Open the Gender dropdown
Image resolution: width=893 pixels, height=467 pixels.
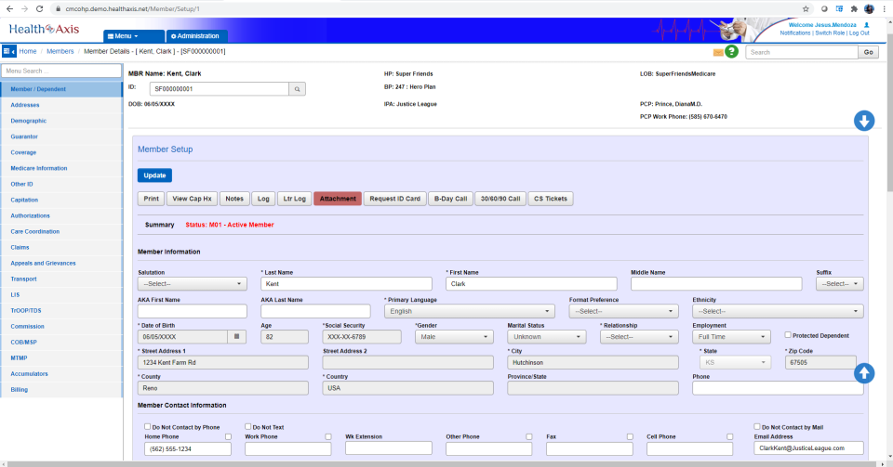[454, 337]
